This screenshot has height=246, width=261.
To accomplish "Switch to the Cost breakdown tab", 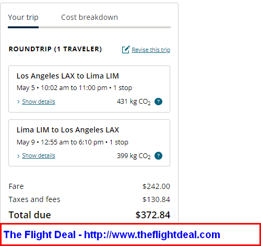I will point(89,17).
